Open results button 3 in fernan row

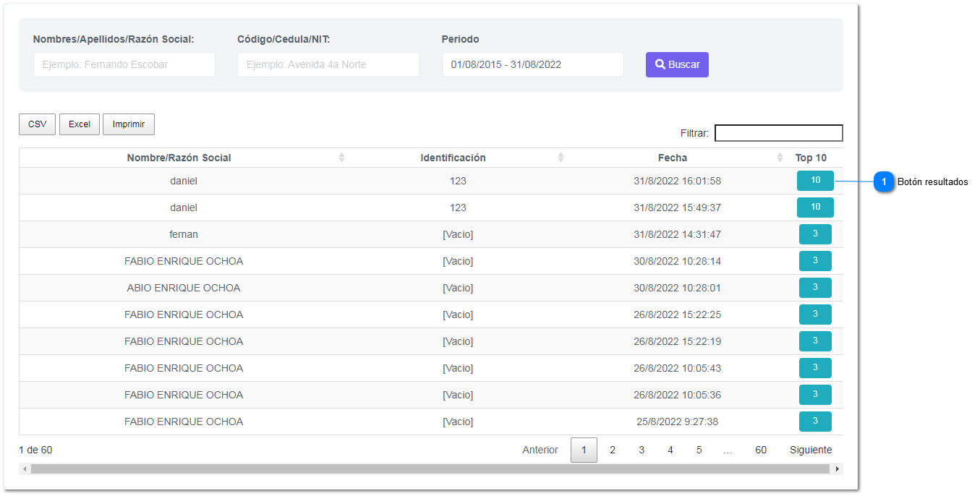click(x=815, y=234)
